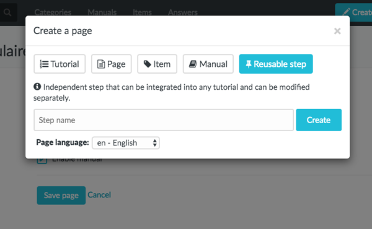
Task: Select the Item type button
Action: tap(157, 64)
